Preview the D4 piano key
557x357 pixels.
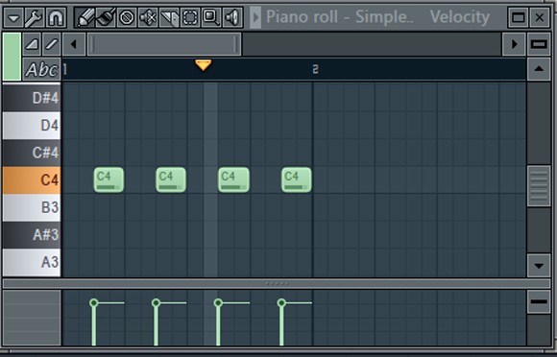pos(32,126)
